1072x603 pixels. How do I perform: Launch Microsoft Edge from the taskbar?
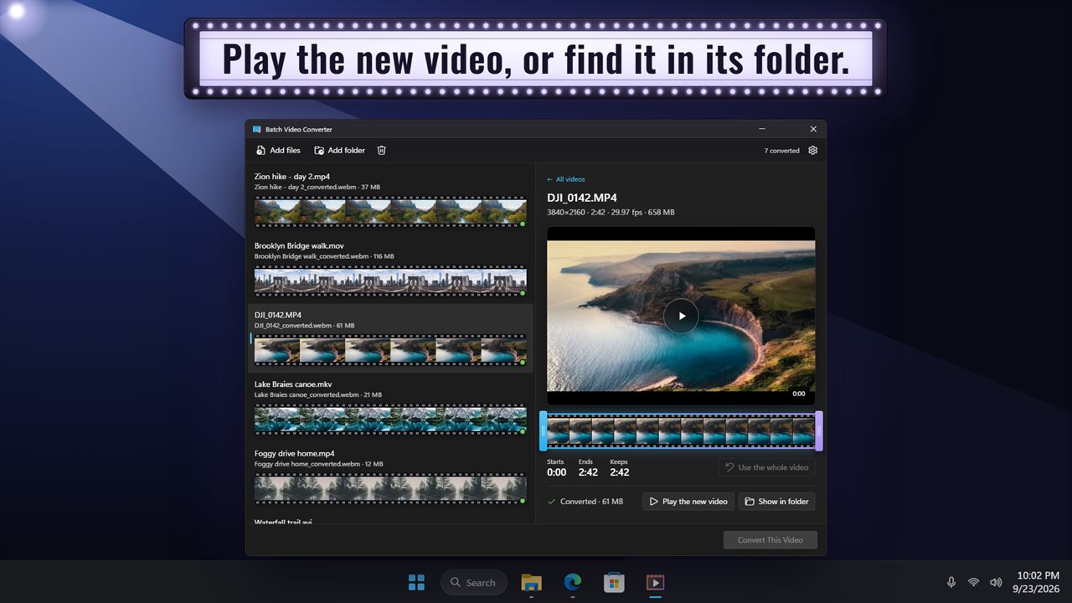[573, 582]
